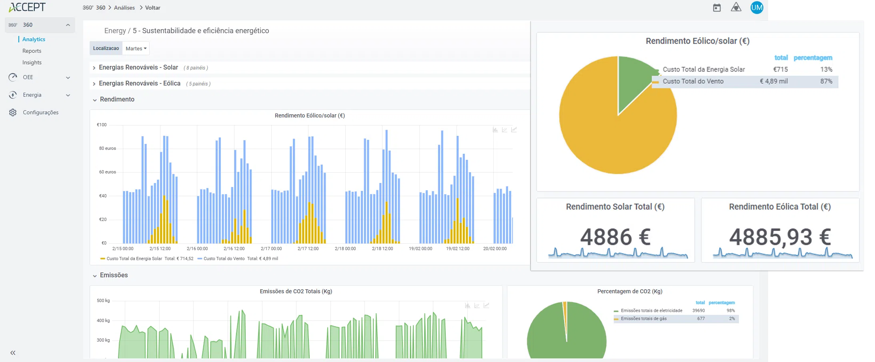The width and height of the screenshot is (875, 362).
Task: Sort Rendimento pie legend by total
Action: tap(781, 58)
